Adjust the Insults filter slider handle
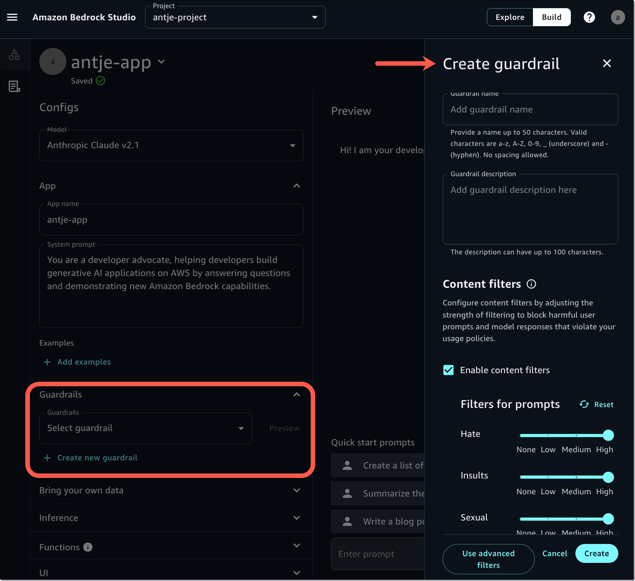Image resolution: width=635 pixels, height=581 pixels. (608, 477)
